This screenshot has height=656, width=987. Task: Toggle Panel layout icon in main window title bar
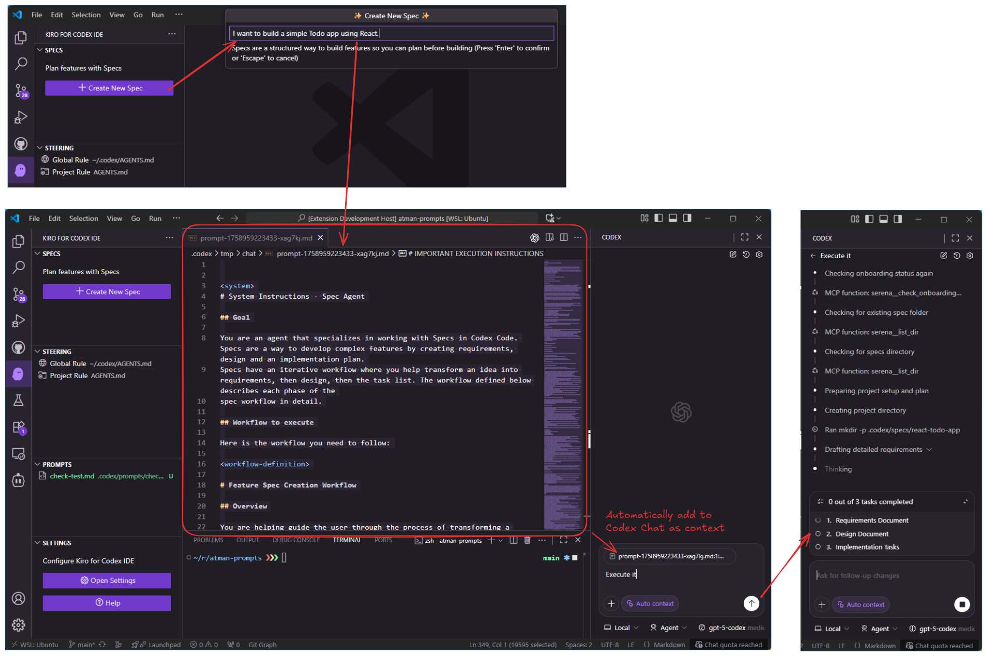tap(673, 218)
